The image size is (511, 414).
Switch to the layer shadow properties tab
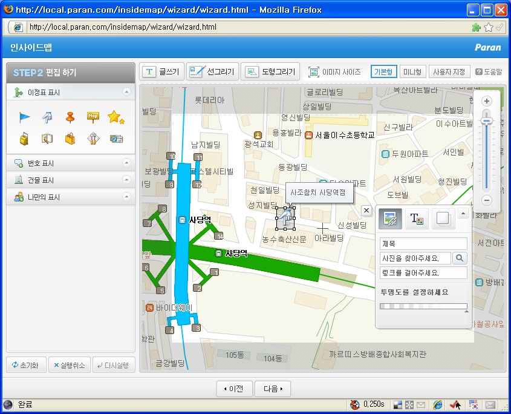click(443, 218)
